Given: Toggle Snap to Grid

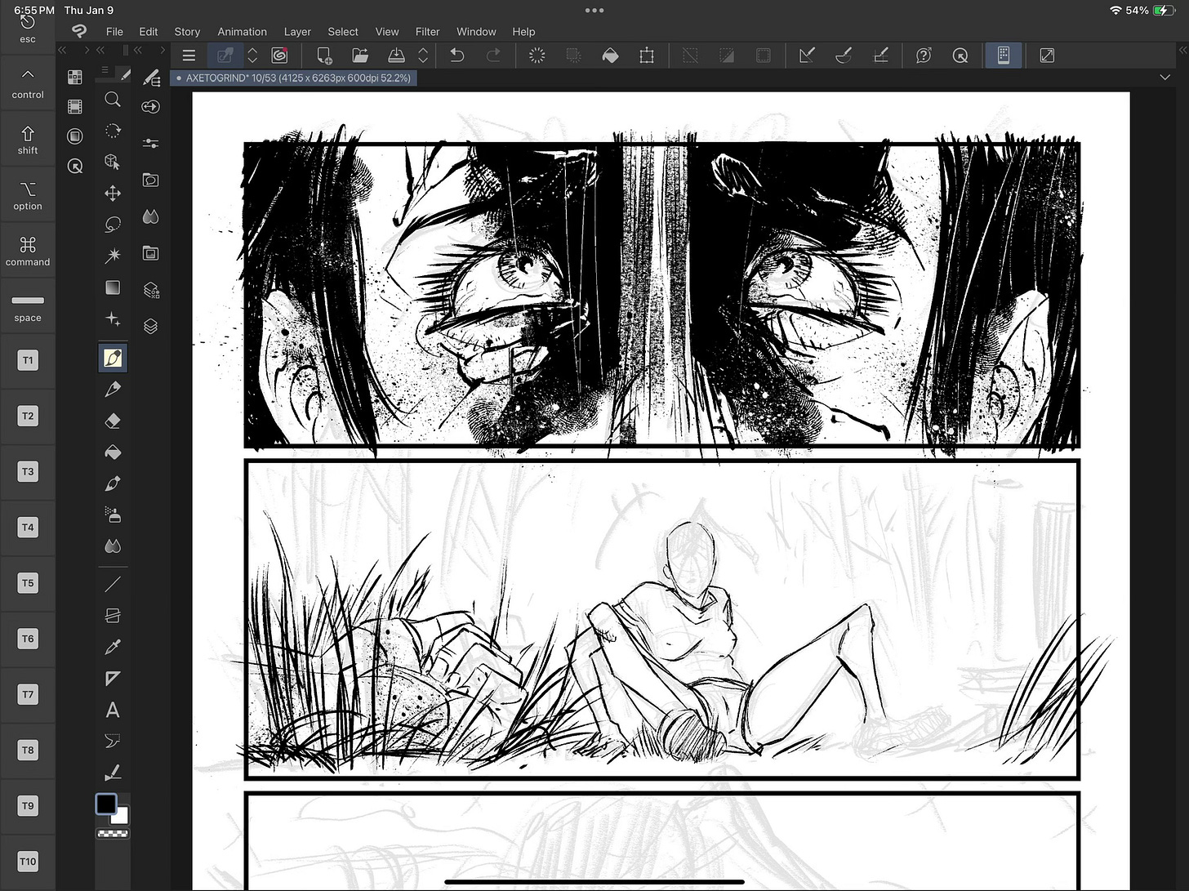Looking at the screenshot, I should [x=880, y=56].
